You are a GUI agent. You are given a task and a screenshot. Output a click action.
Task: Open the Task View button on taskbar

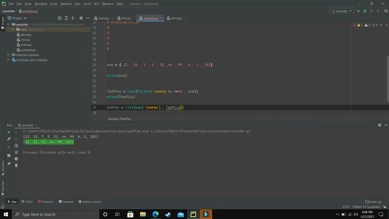[117, 214]
